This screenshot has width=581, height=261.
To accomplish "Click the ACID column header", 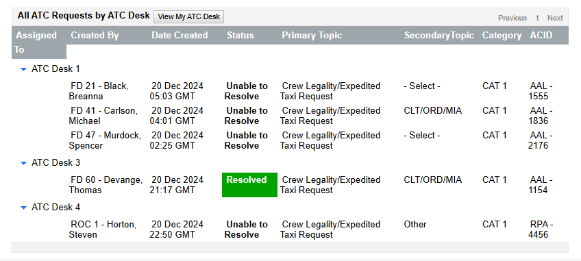I will 541,35.
